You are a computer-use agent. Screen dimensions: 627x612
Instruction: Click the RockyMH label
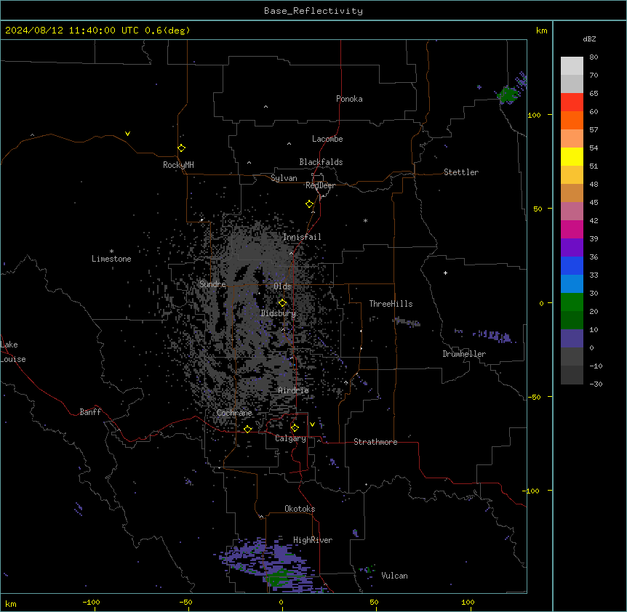178,165
